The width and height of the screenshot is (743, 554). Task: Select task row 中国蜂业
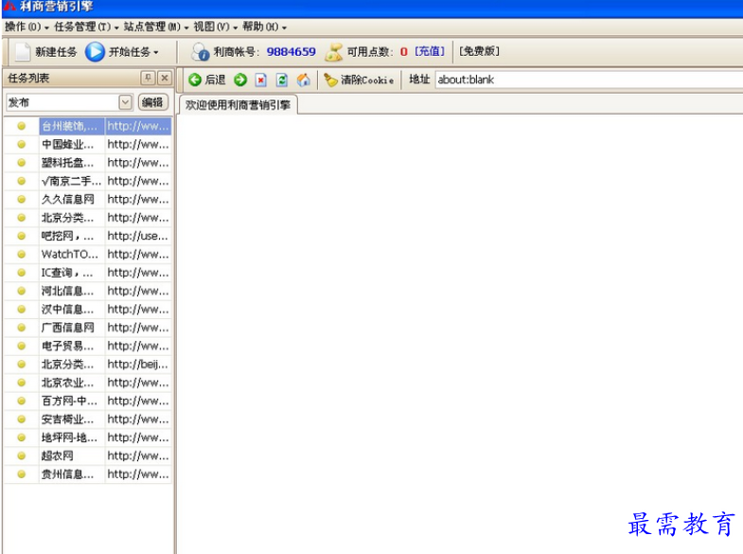tap(88, 145)
